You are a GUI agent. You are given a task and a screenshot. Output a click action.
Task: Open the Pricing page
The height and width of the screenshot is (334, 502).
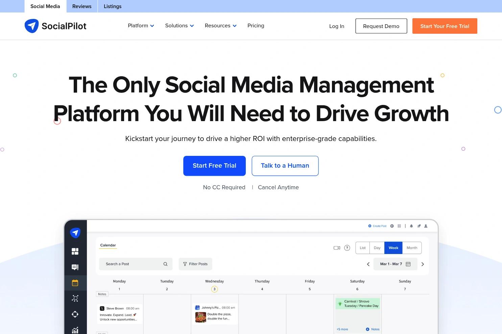[x=256, y=26]
